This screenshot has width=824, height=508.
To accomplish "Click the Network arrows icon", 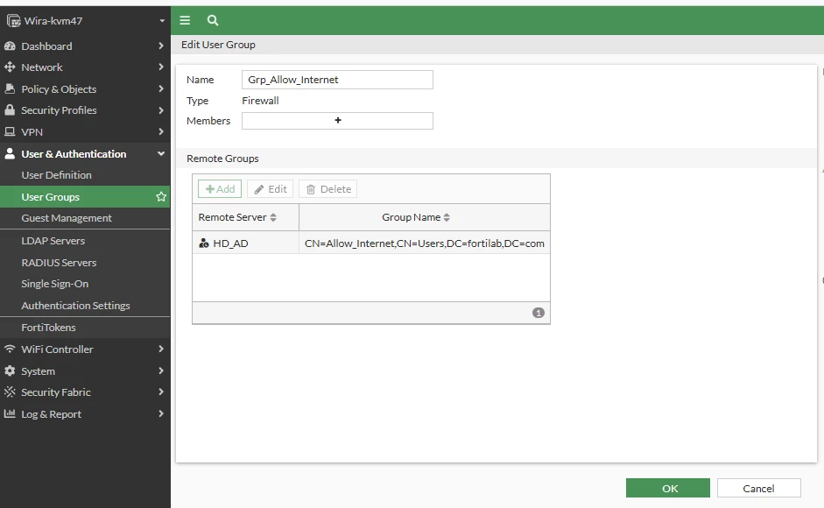I will [10, 67].
